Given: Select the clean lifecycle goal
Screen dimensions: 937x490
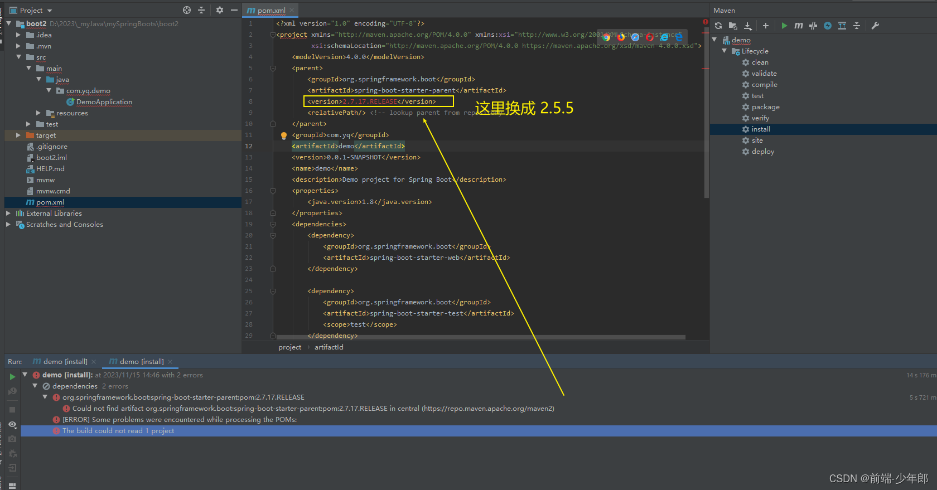Looking at the screenshot, I should coord(760,62).
